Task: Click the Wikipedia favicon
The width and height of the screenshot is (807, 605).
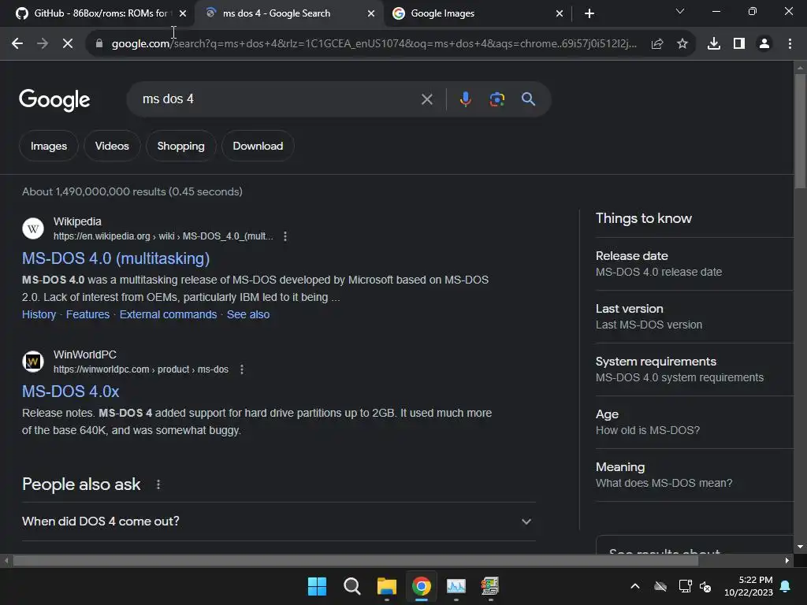Action: (33, 228)
